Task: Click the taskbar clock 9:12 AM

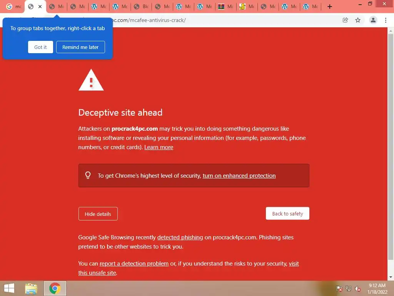Action: click(377, 286)
